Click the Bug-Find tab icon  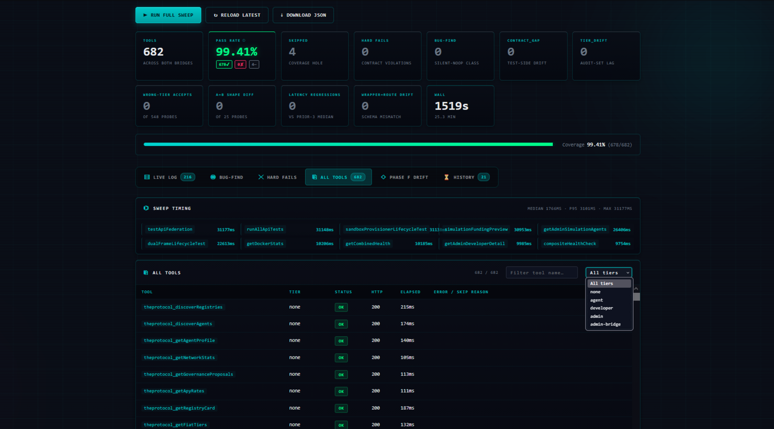tap(213, 177)
